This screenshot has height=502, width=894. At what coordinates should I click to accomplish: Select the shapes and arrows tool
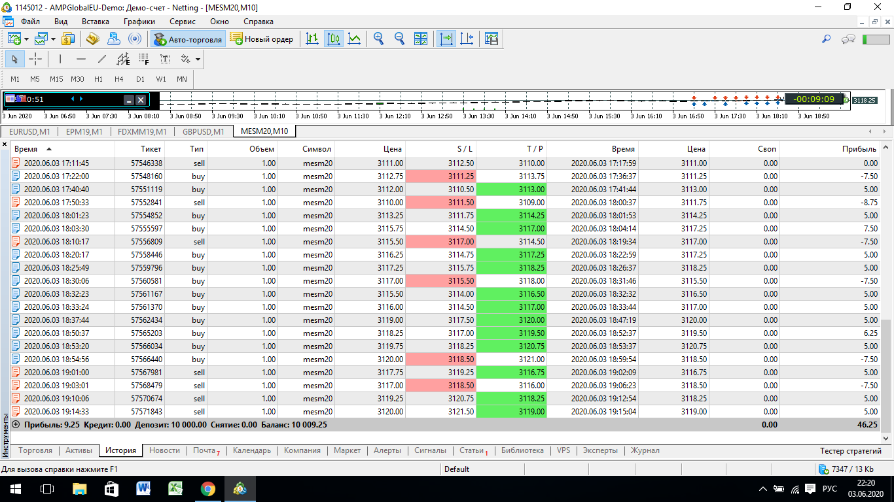tap(185, 59)
